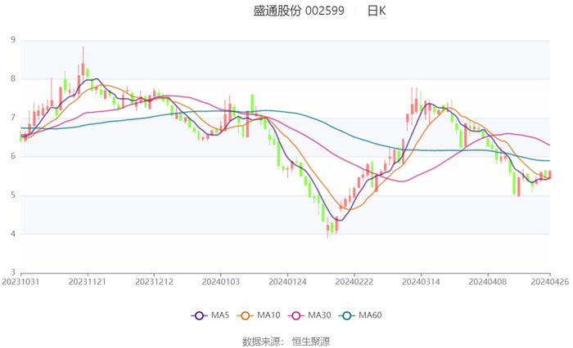Viewport: 573px width, 348px height.
Task: Select the 20240314 date on x-axis
Action: pos(421,281)
